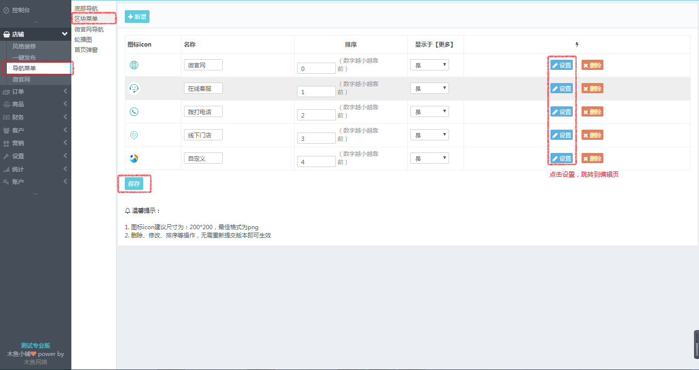Image resolution: width=699 pixels, height=370 pixels.
Task: Click the 新增 add button
Action: 137,17
